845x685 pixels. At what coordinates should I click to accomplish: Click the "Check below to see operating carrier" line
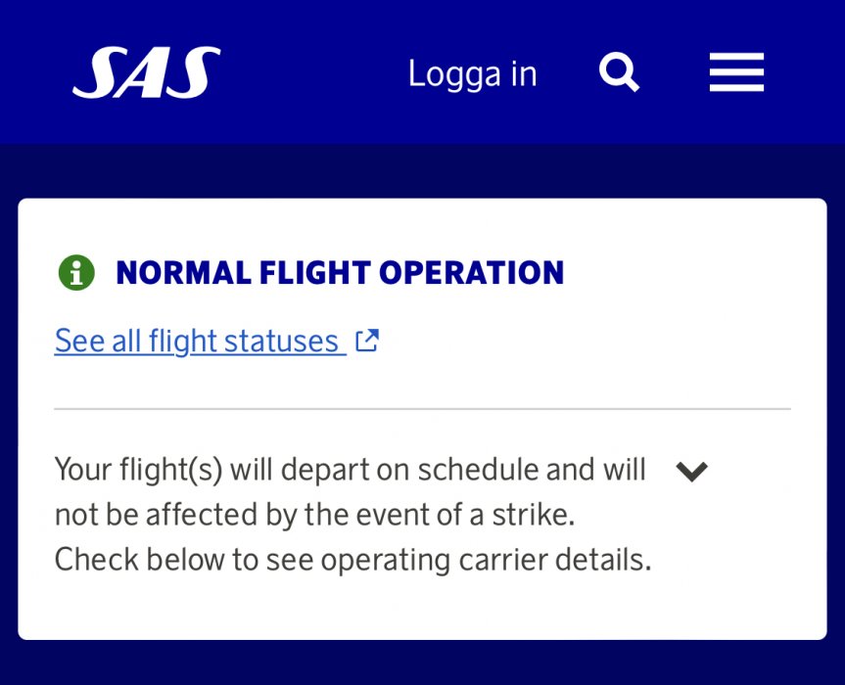(352, 561)
